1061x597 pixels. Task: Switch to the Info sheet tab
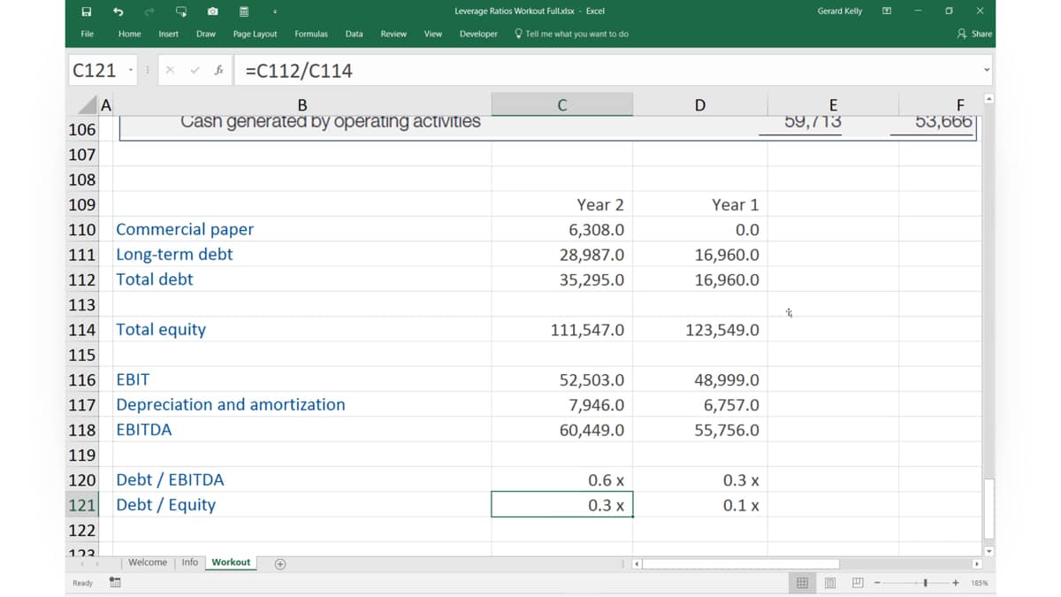pos(190,563)
